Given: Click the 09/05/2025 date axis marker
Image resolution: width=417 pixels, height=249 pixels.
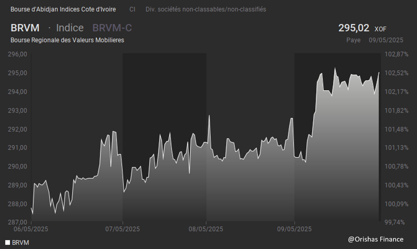Looking at the screenshot, I should (294, 229).
